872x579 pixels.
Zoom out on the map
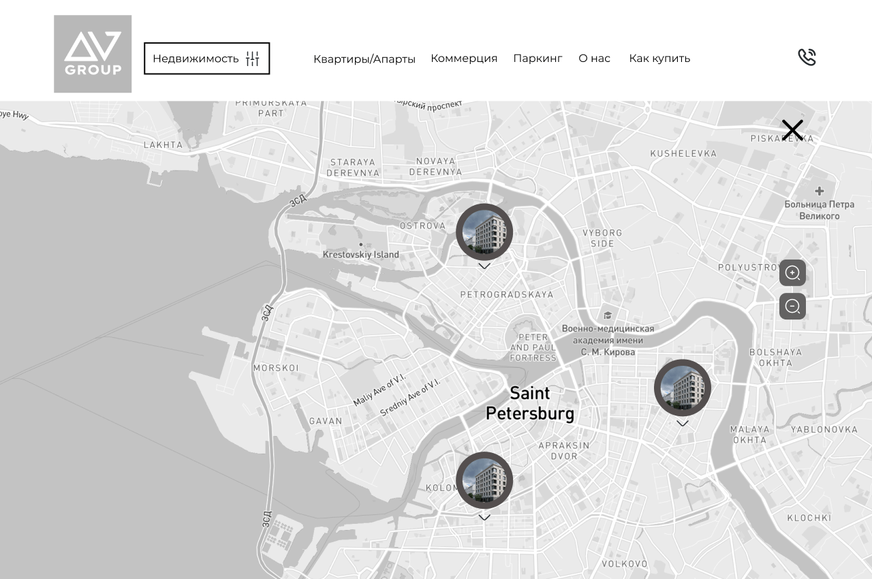click(792, 307)
